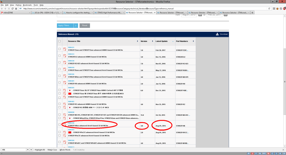Click the RTC status bar icon
Screen dimensions: 286x155
point(264,154)
